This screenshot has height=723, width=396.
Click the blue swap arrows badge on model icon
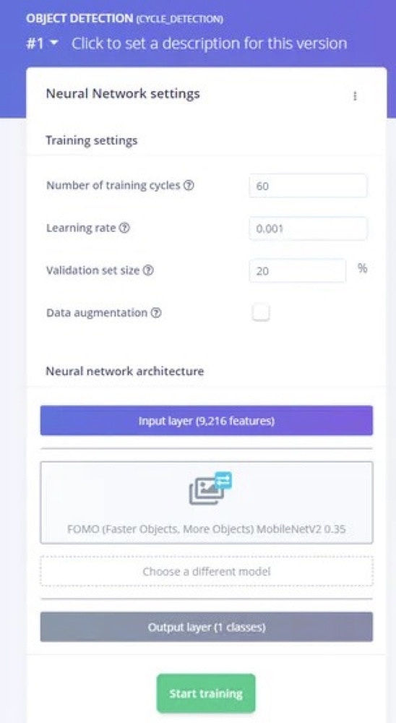(223, 481)
